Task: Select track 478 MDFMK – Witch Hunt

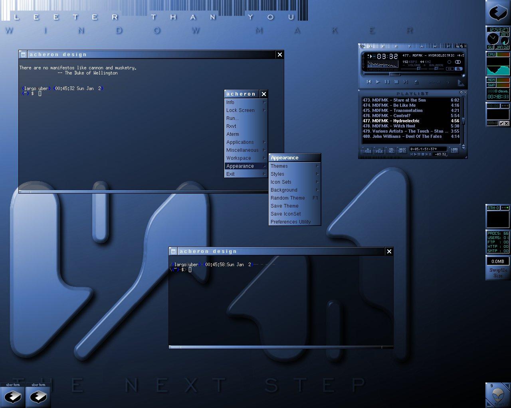Action: coord(411,126)
